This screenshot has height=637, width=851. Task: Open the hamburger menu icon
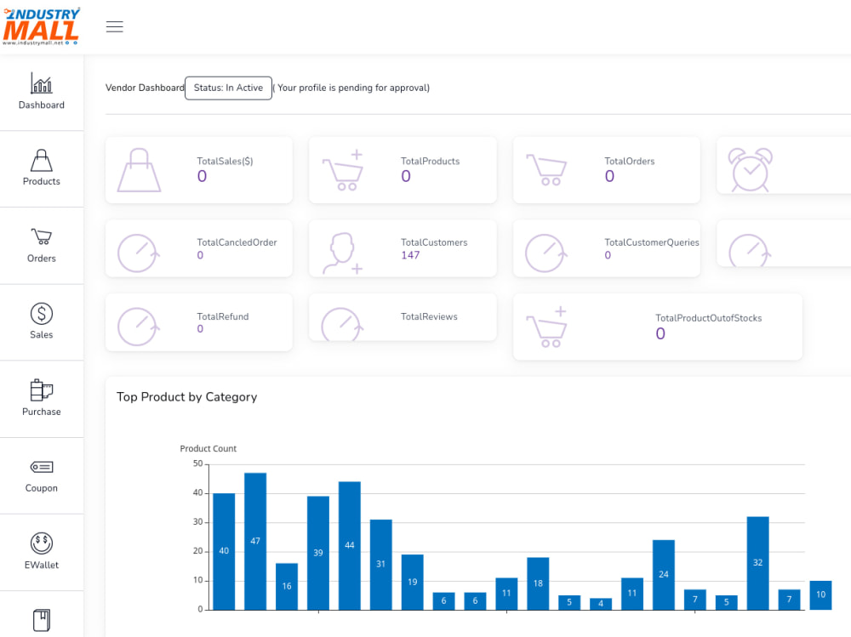pyautogui.click(x=115, y=26)
